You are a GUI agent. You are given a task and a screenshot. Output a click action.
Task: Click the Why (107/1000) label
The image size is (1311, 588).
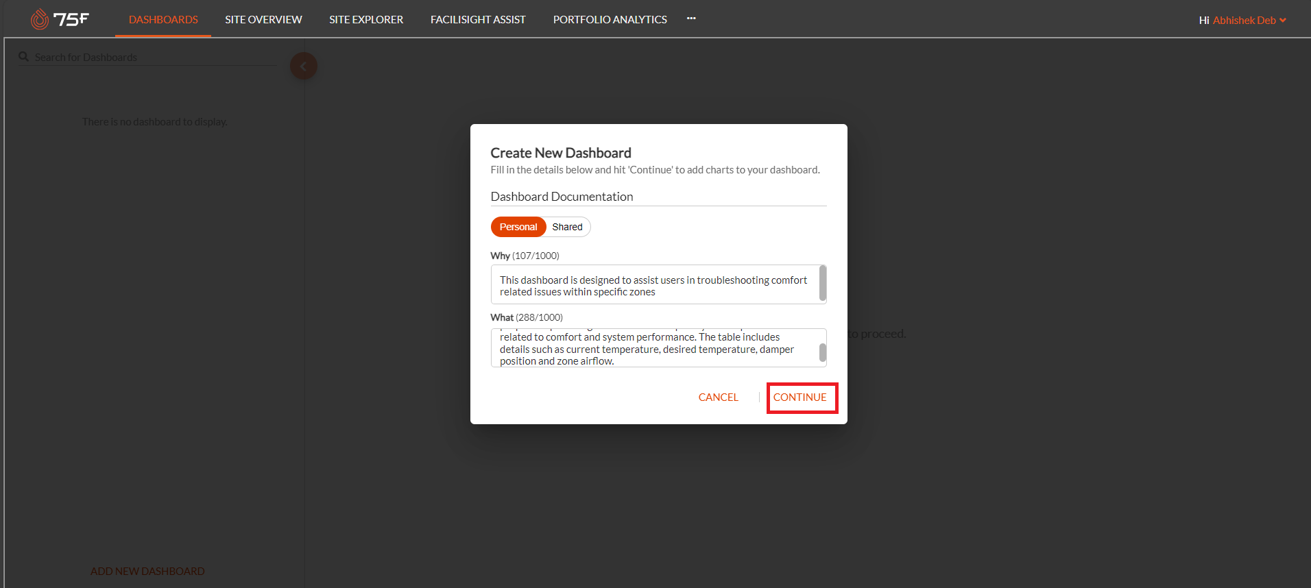pyautogui.click(x=525, y=256)
